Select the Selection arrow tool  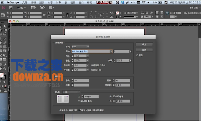pos(5,26)
